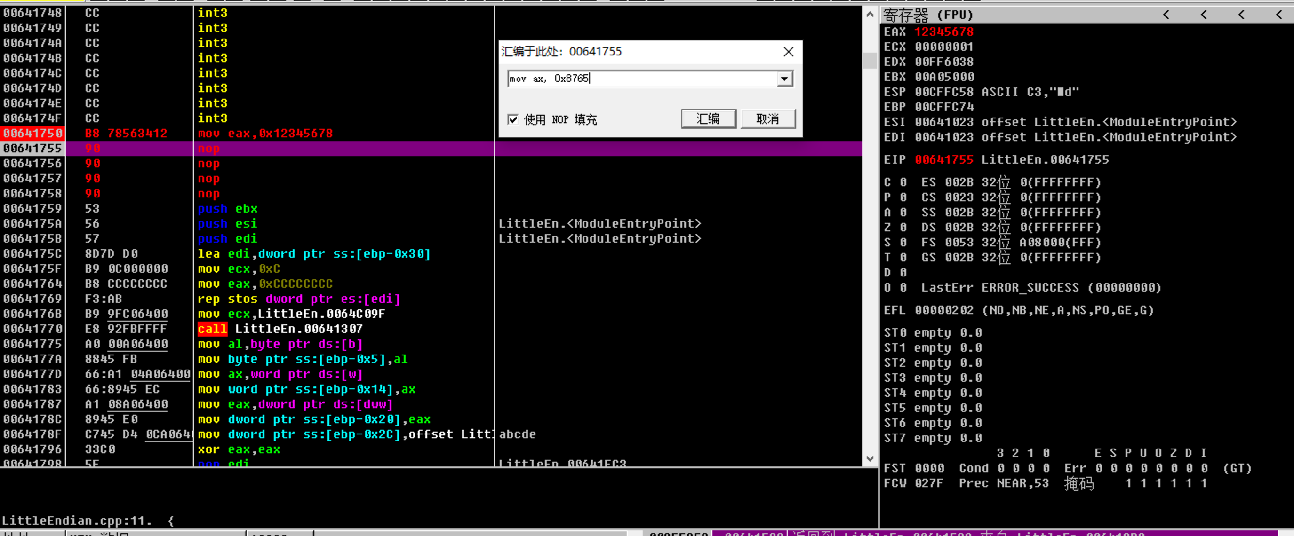Select the EDX register value 00FF6038

(944, 62)
